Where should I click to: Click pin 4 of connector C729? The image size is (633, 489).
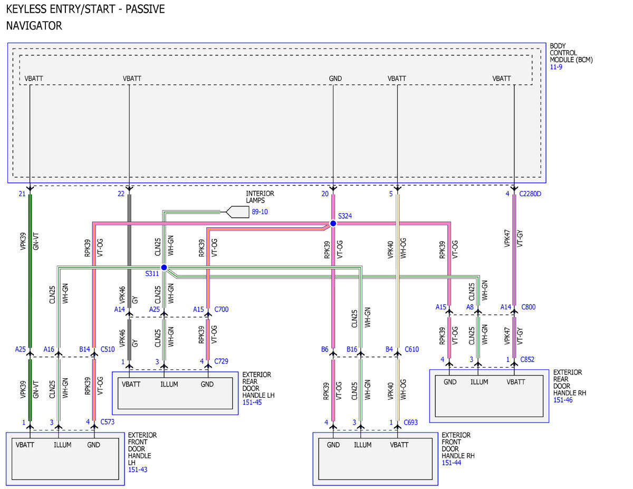(202, 361)
